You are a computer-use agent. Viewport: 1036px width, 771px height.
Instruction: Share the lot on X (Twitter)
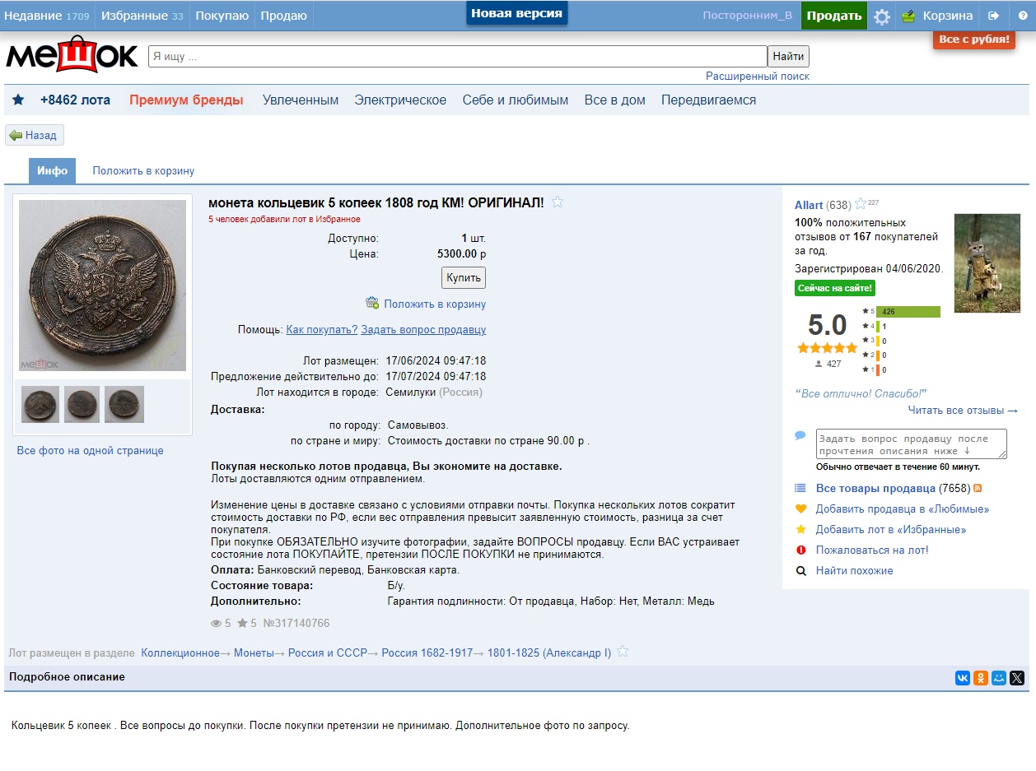1017,678
